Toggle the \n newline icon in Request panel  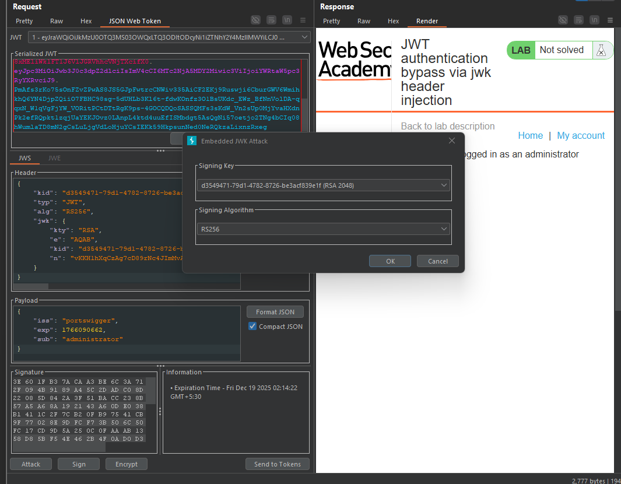(287, 20)
